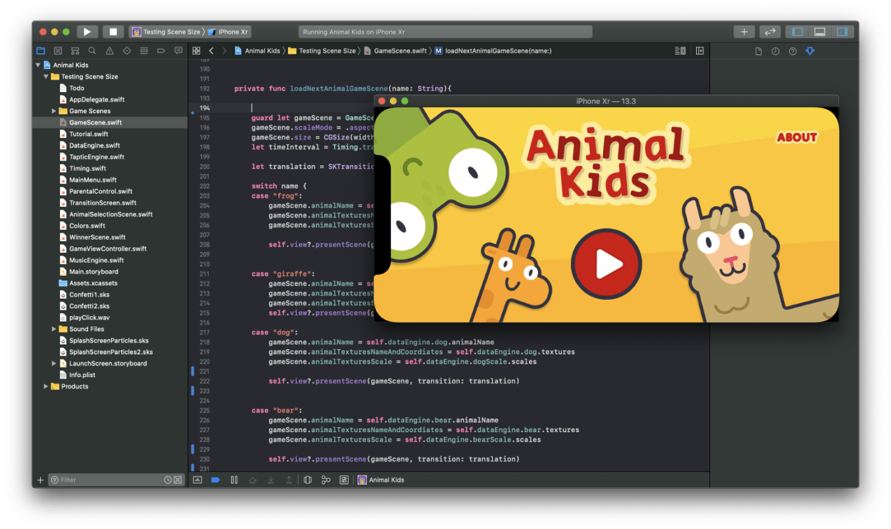
Task: Open the Find navigator magnifier icon
Action: pyautogui.click(x=92, y=51)
